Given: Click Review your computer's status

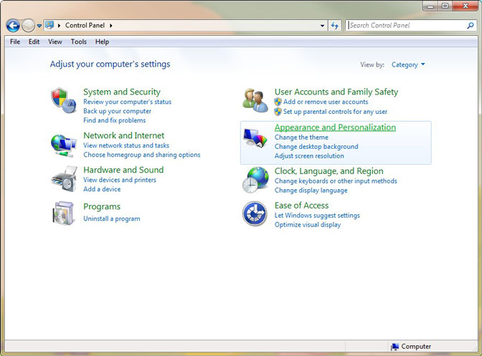Looking at the screenshot, I should tap(127, 102).
